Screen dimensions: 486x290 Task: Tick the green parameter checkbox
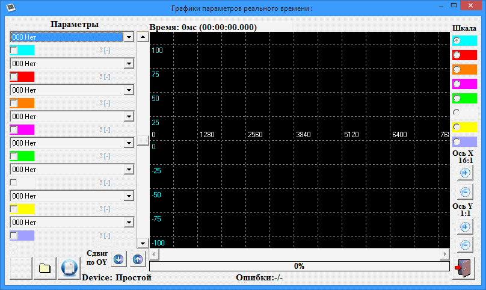coord(14,156)
